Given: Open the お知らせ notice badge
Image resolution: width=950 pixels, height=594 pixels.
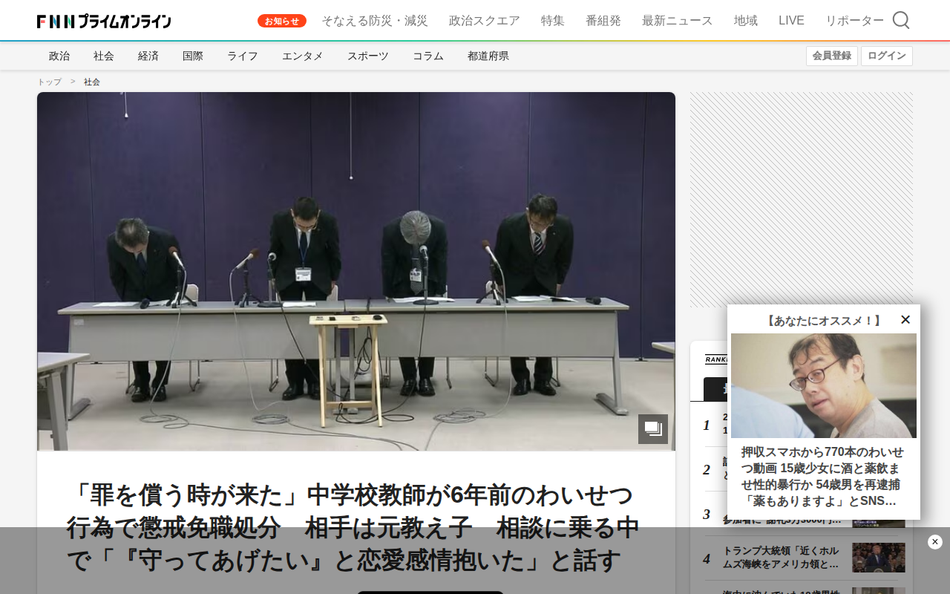Looking at the screenshot, I should [x=282, y=21].
